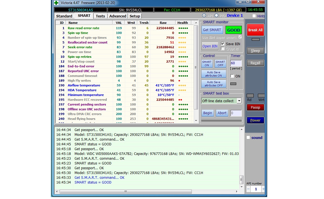The image size is (324, 199).
Task: Click the SMART OFF button
Action: coord(220,63)
